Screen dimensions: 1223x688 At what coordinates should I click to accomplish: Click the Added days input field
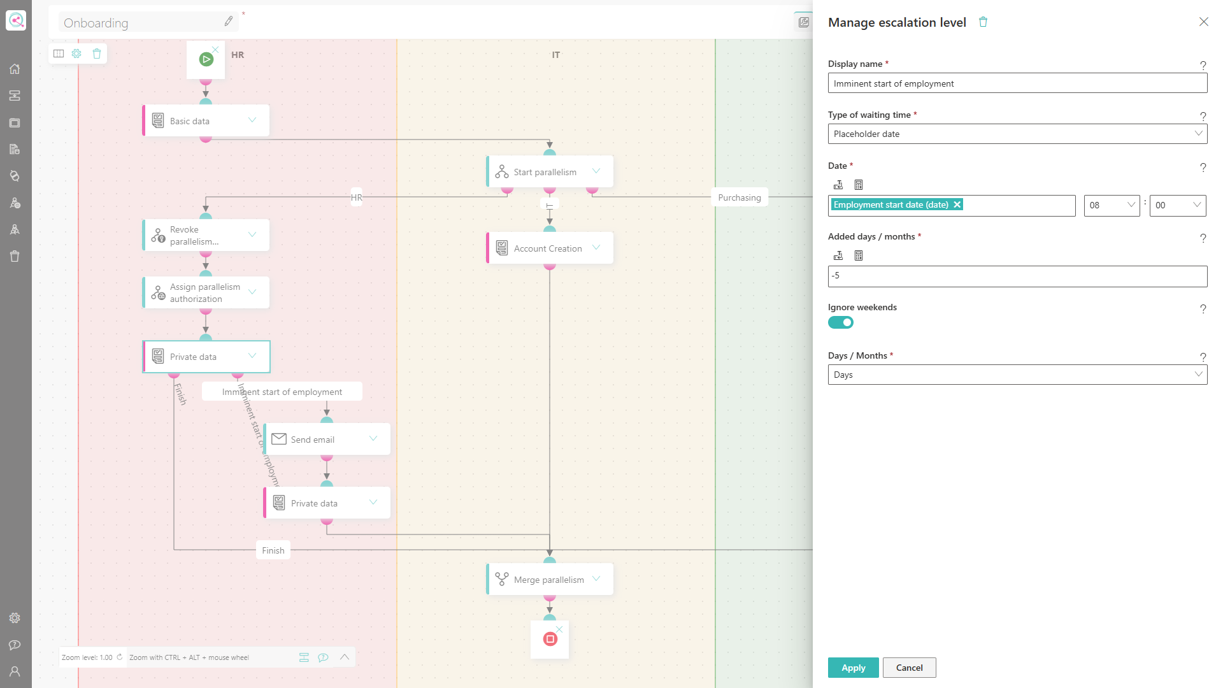1017,276
